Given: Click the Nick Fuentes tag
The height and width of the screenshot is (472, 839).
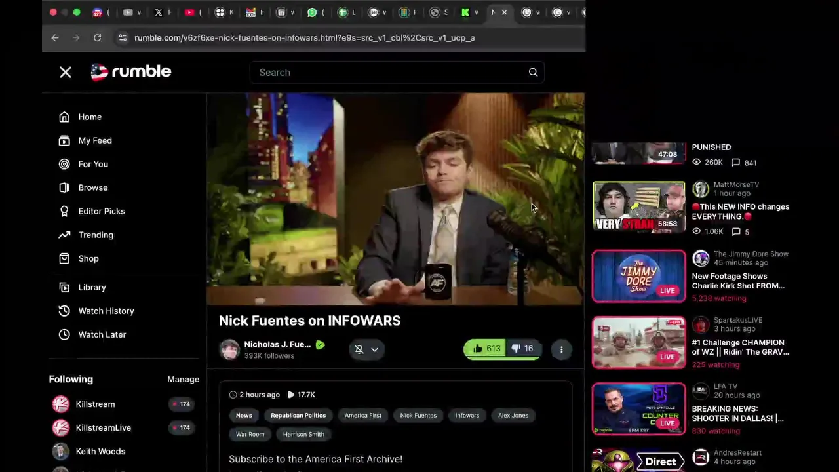Looking at the screenshot, I should click(418, 415).
